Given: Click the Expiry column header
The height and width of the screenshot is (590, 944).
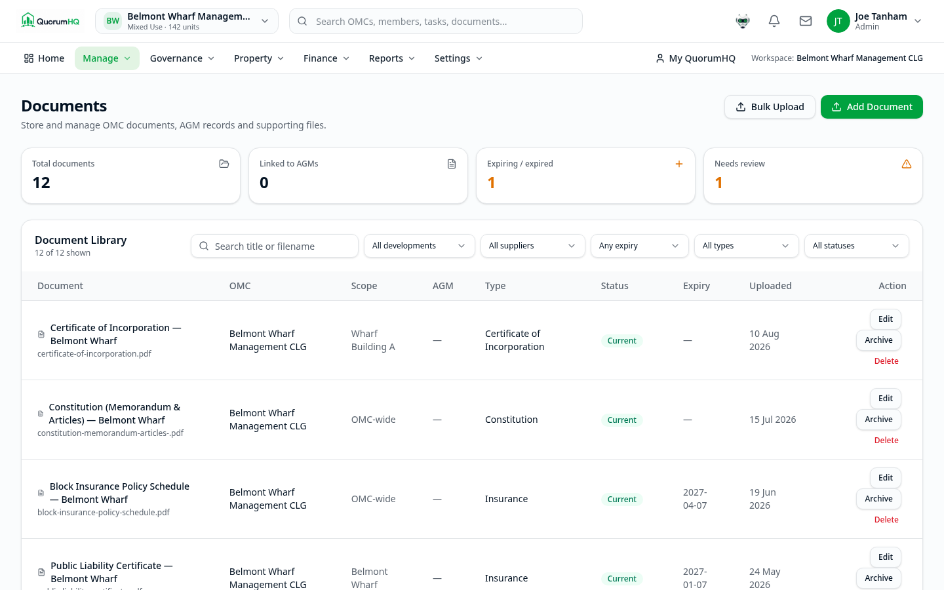Looking at the screenshot, I should [696, 286].
